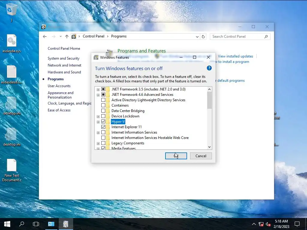Open Windows Features help question mark
The image size is (307, 230).
pos(209,68)
